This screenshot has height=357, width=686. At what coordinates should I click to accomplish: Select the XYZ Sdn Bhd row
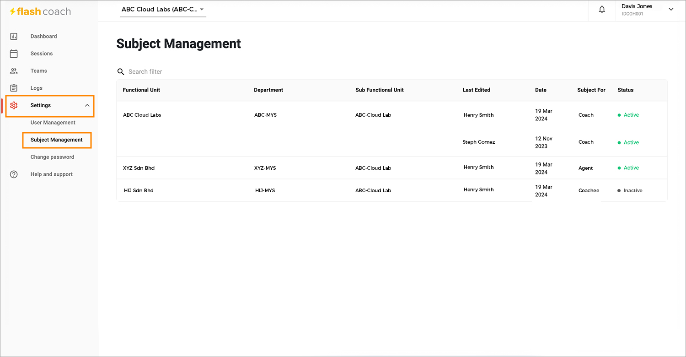click(x=392, y=168)
